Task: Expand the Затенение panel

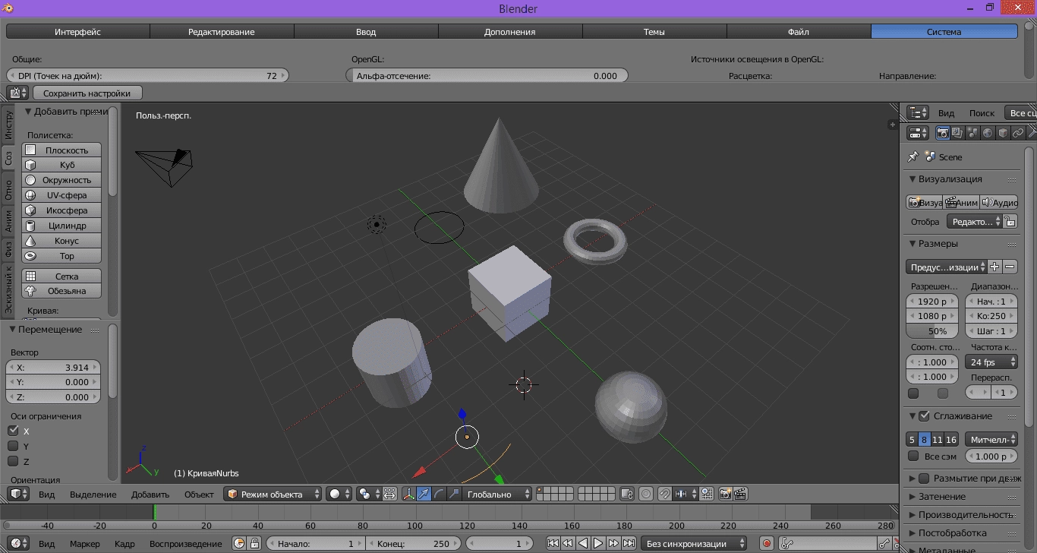Action: (x=912, y=496)
